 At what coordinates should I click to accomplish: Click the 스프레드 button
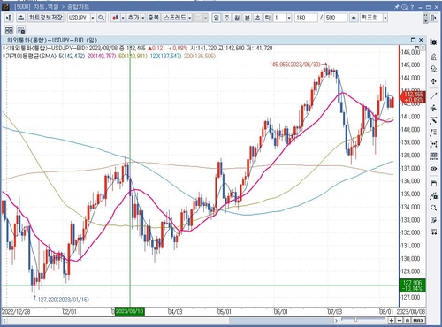[x=174, y=18]
